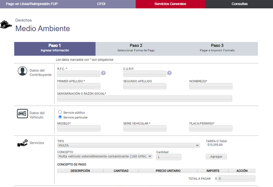
Task: Click the SERIE VEHICULAR input field
Action: 145,129
